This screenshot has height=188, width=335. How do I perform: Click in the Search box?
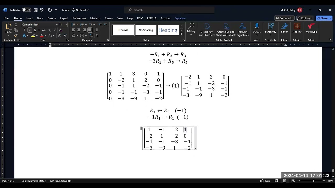click(x=169, y=10)
